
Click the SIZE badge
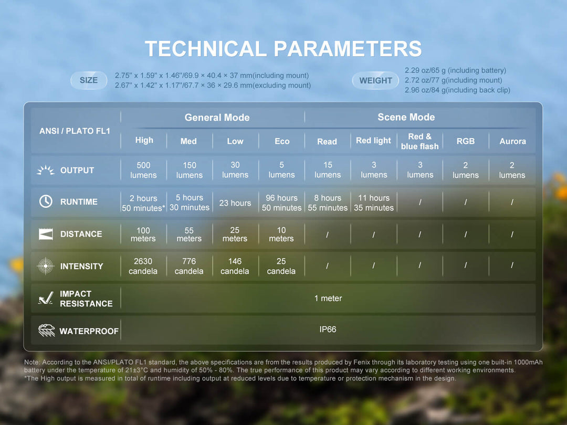click(x=88, y=80)
